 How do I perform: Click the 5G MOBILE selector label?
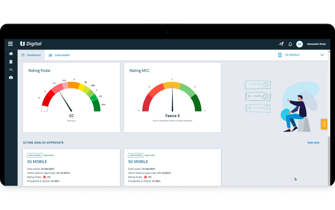tap(292, 55)
